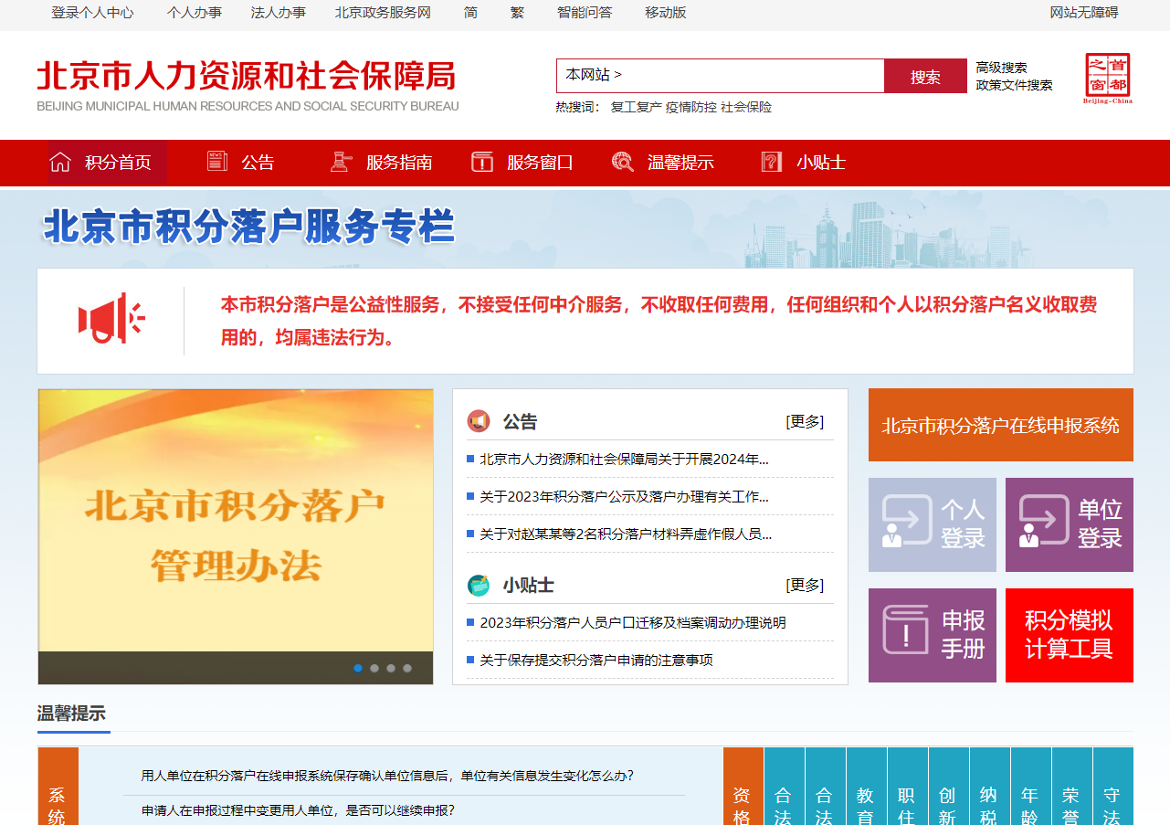This screenshot has height=825, width=1170.
Task: Click the 首都之窗 Beijing-China logo
Action: (x=1108, y=79)
